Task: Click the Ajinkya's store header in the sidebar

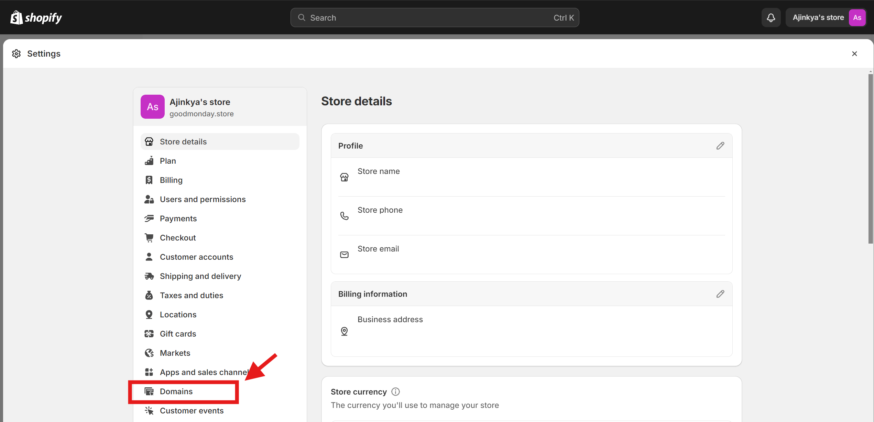Action: (x=220, y=107)
